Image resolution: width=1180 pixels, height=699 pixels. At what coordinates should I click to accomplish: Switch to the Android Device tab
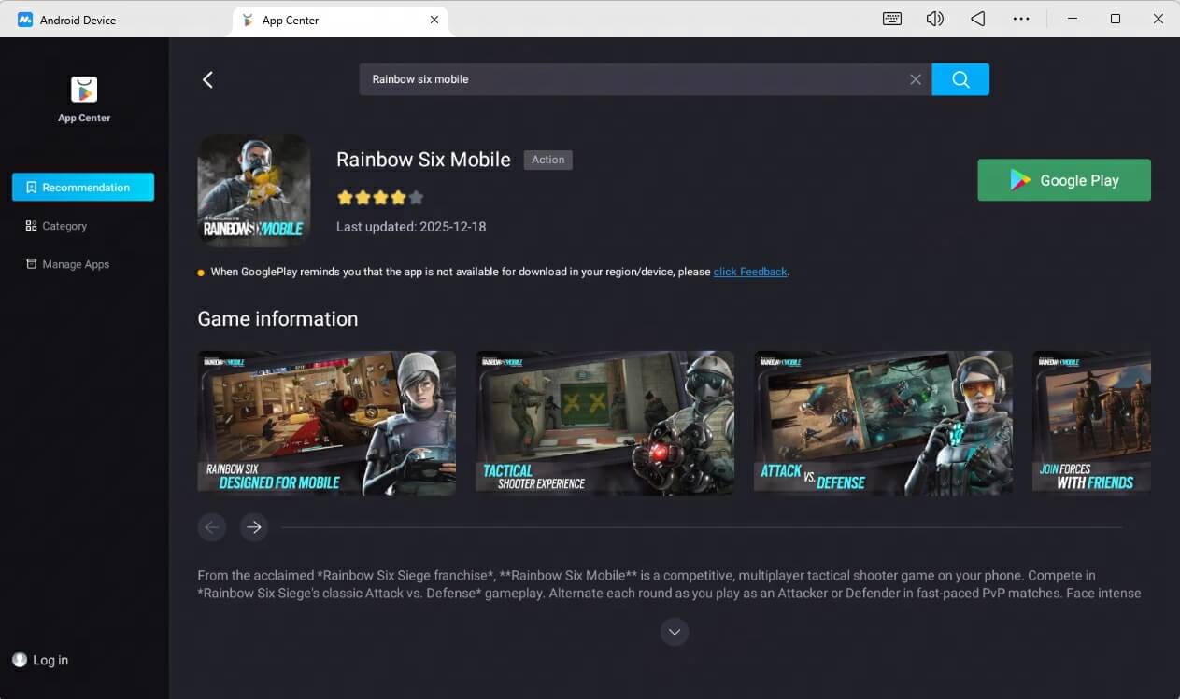coord(65,19)
